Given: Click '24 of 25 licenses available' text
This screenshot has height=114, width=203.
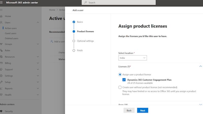Looking at the screenshot, I should click(x=140, y=83).
